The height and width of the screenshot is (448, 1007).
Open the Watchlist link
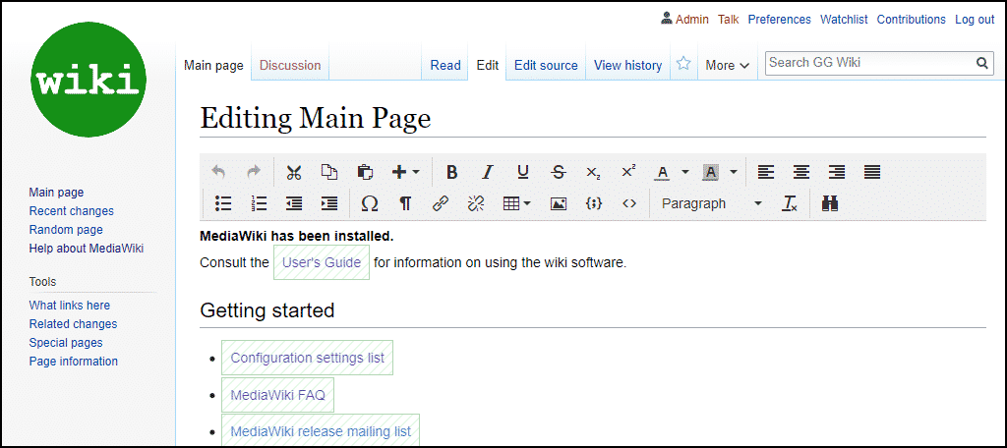coord(844,20)
